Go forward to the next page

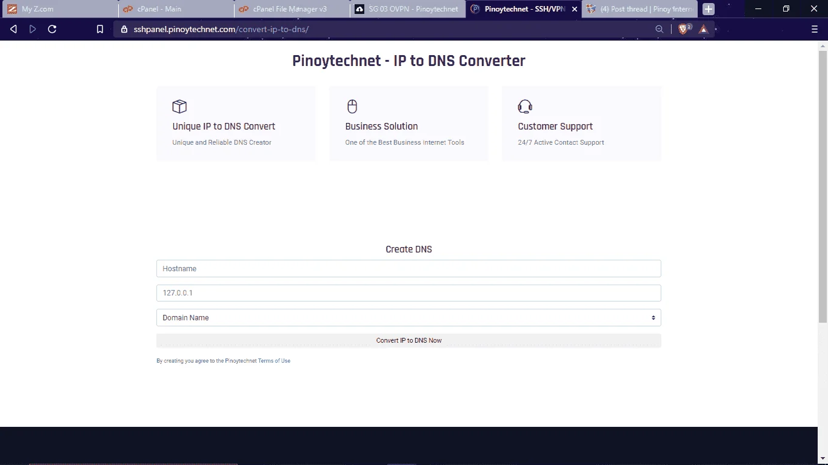33,29
